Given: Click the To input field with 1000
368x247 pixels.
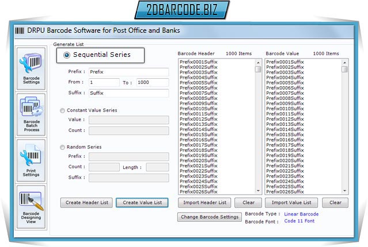Looking at the screenshot, I should 153,82.
